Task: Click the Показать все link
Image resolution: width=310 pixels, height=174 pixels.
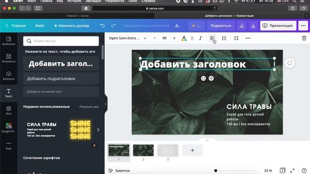Action: 89,107
